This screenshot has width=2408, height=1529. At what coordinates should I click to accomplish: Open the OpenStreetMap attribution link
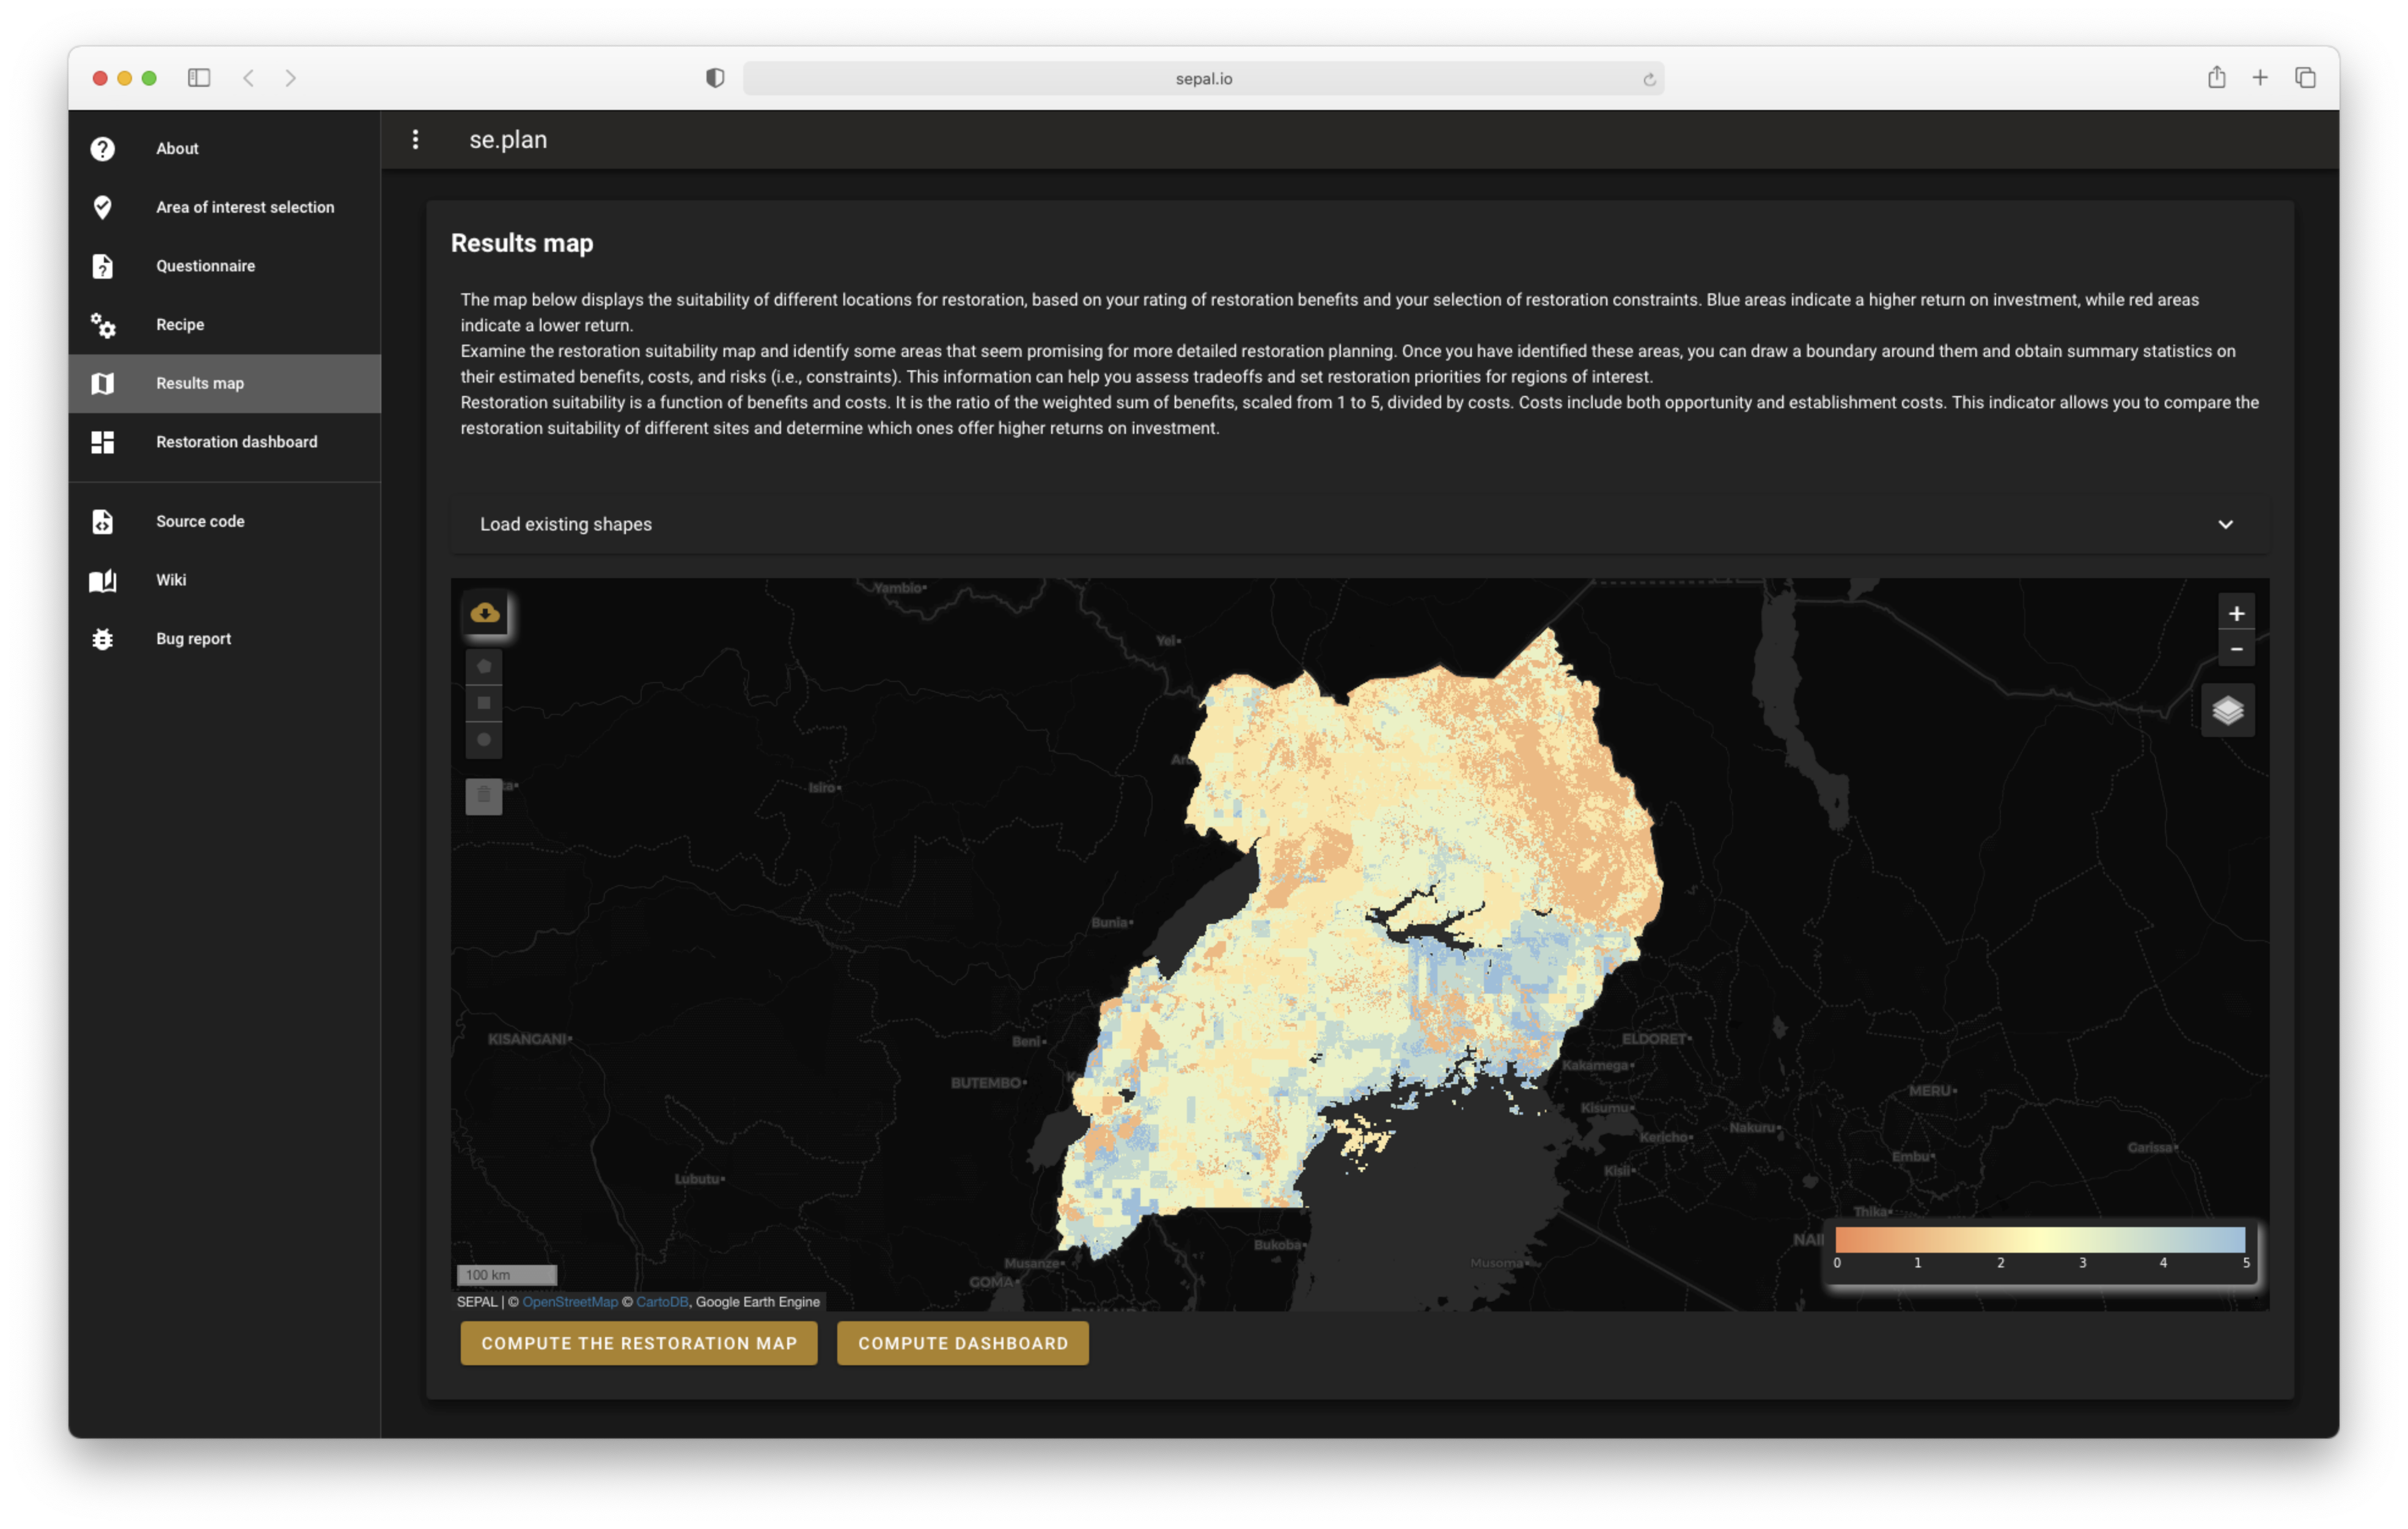(x=569, y=1302)
